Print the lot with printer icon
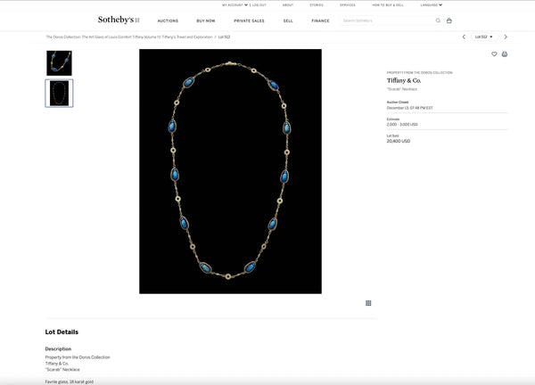The width and height of the screenshot is (535, 385). coord(505,53)
